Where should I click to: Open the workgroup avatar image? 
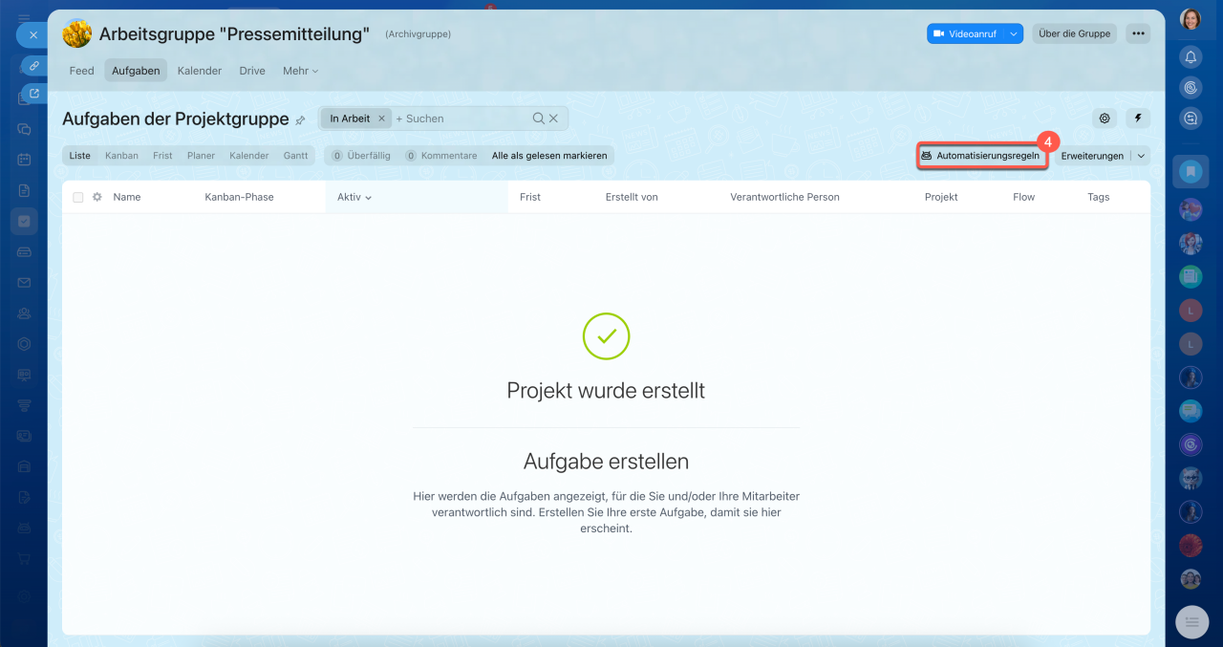(76, 33)
